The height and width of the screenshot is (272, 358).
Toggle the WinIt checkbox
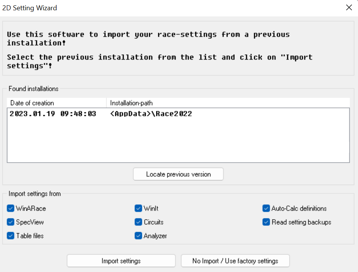coord(138,209)
